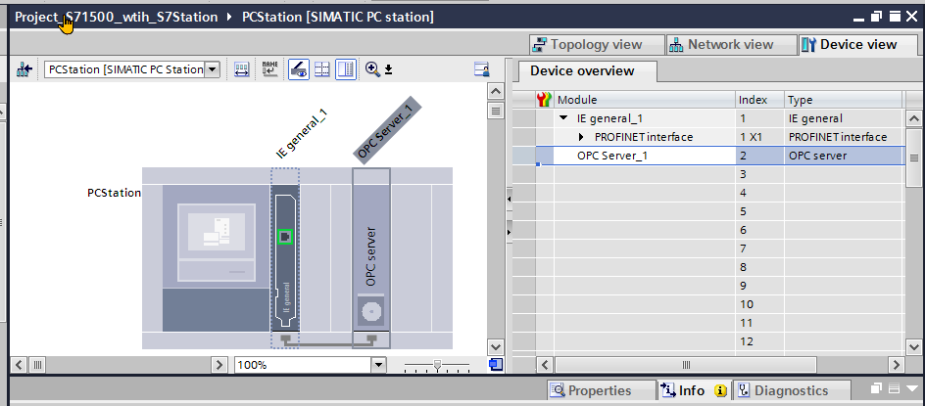Viewport: 925px width, 406px height.
Task: Expand the inspector window arrow at bottom right
Action: point(912,389)
